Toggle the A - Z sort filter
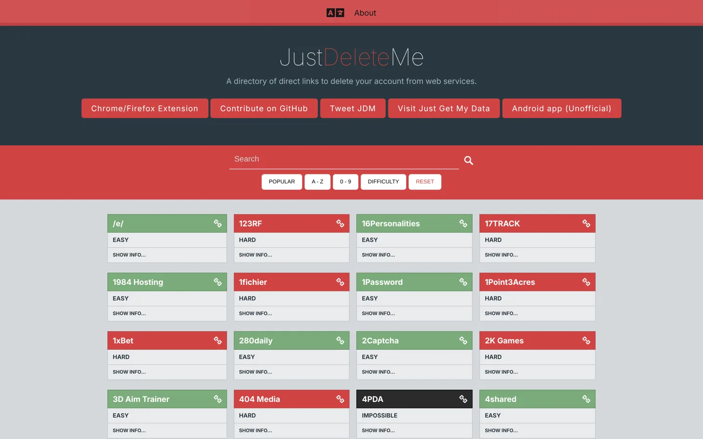 point(317,182)
